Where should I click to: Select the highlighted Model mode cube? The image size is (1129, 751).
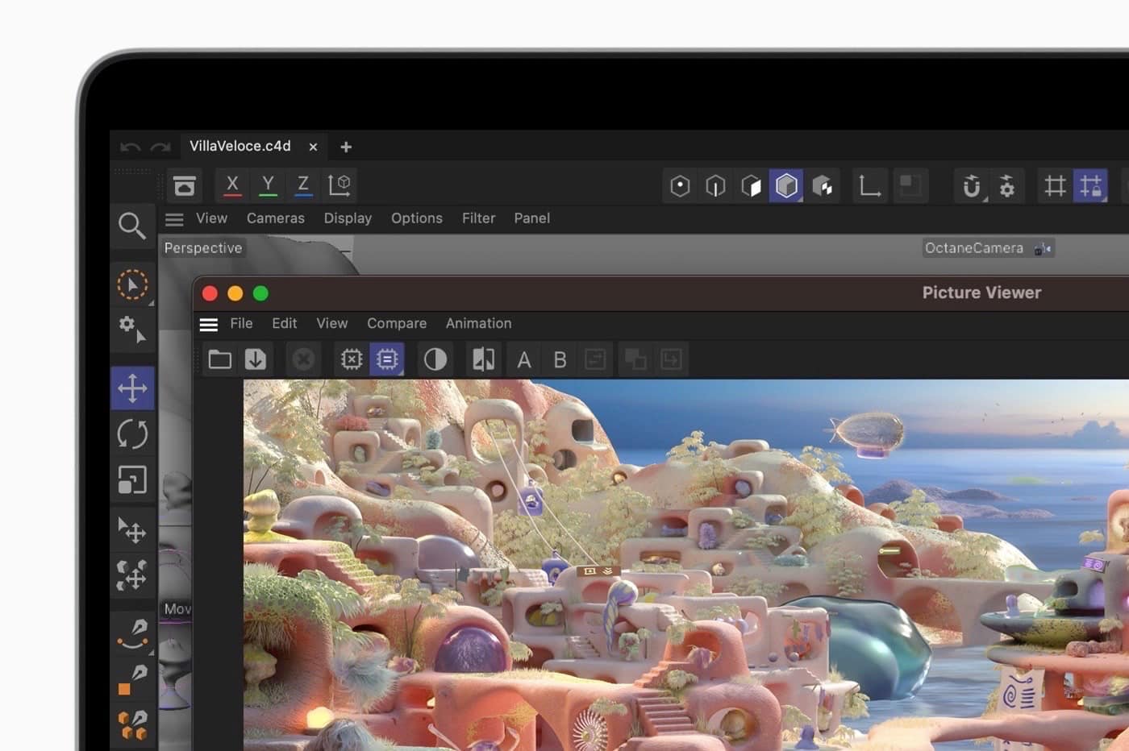pyautogui.click(x=786, y=186)
